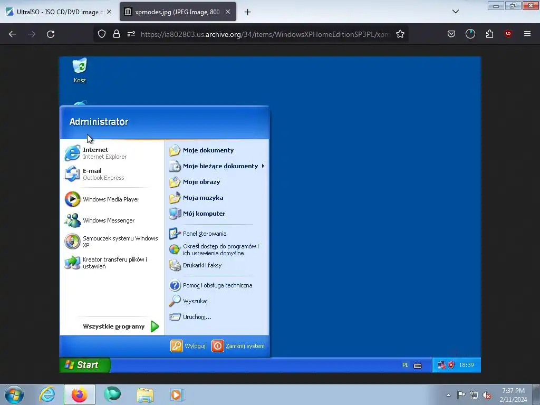Viewport: 540px width, 405px height.
Task: Click the Wyloguj button in image
Action: click(188, 346)
